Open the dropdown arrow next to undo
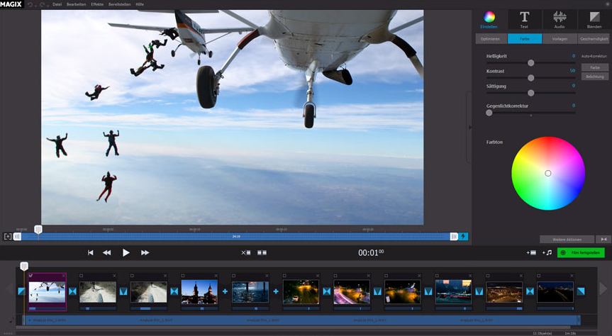The width and height of the screenshot is (612, 336). (36, 5)
